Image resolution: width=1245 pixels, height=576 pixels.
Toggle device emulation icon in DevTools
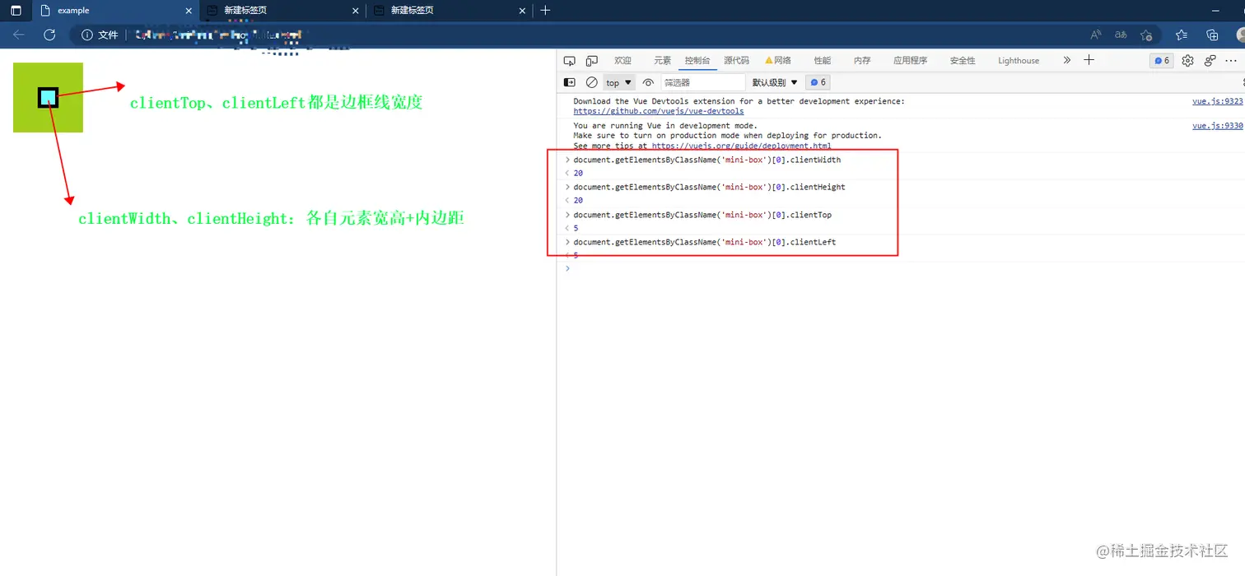(591, 61)
